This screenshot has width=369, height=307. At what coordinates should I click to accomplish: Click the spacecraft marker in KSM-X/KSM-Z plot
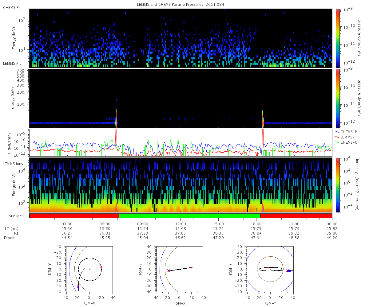[169, 270]
